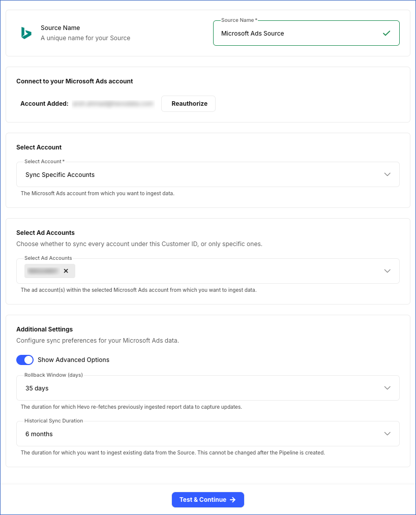Screen dimensions: 416x515
Task: Click 'Configure sync preferences' description text
Action: [x=98, y=341]
